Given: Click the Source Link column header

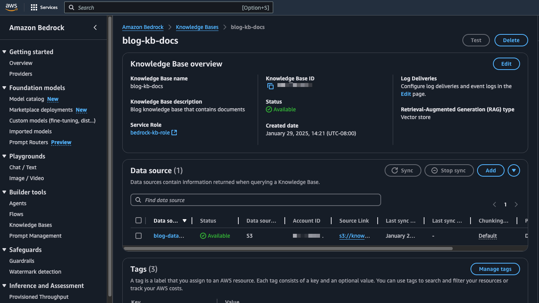Looking at the screenshot, I should point(354,221).
